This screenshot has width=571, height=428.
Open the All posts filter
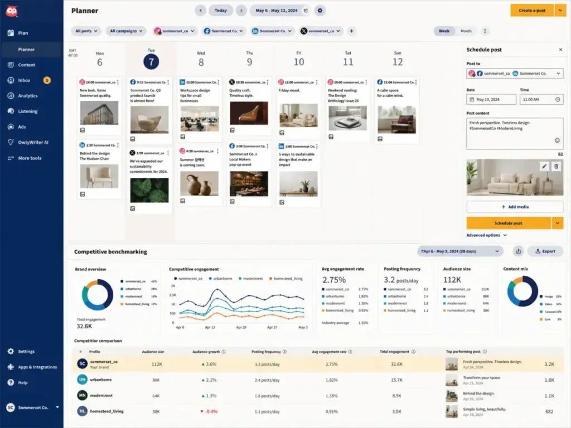click(x=86, y=31)
